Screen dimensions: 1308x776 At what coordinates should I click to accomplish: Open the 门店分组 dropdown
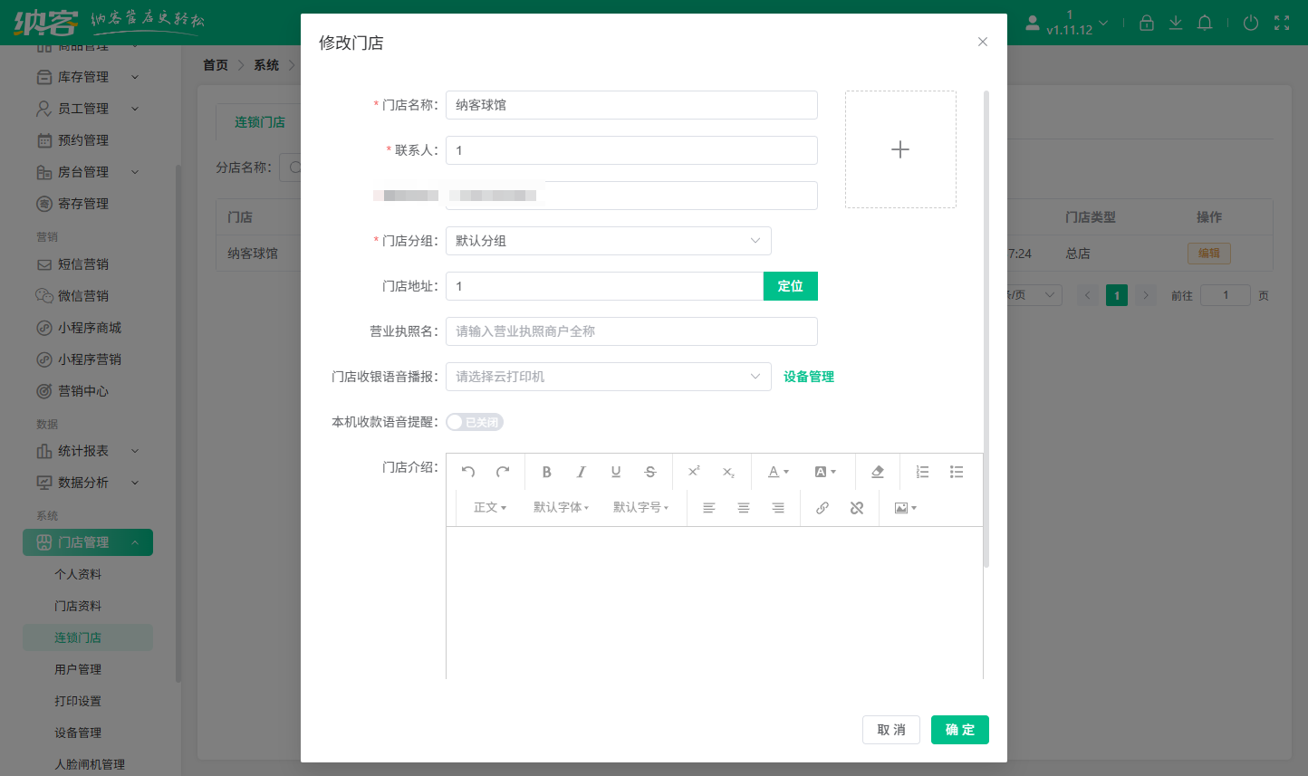pyautogui.click(x=608, y=241)
